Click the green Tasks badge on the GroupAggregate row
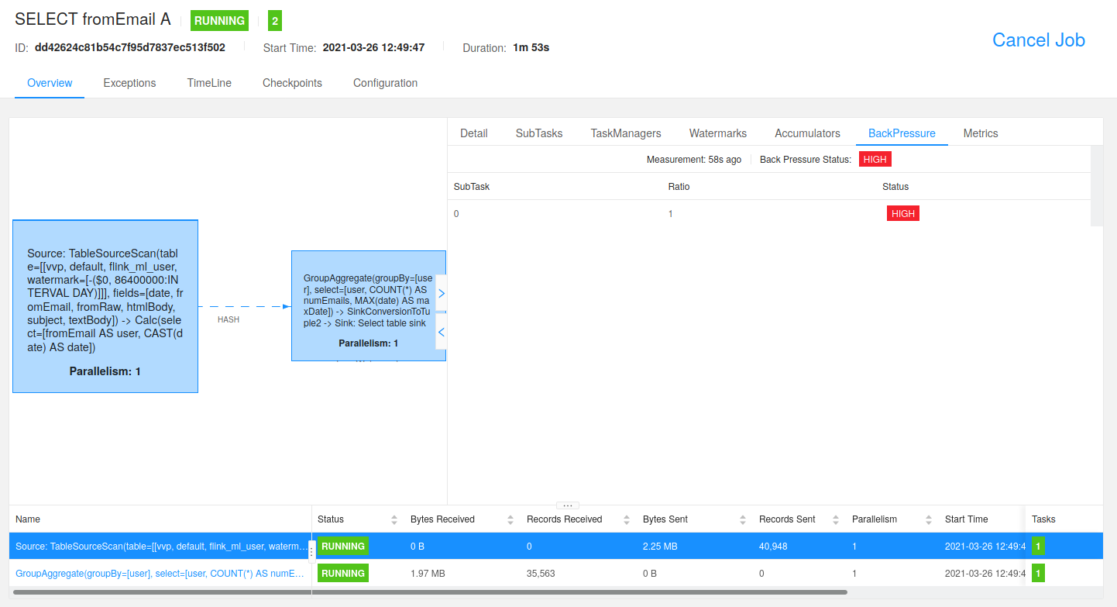The height and width of the screenshot is (607, 1117). pos(1038,573)
